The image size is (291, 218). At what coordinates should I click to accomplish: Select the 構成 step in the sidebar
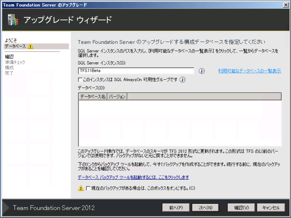coord(9,68)
